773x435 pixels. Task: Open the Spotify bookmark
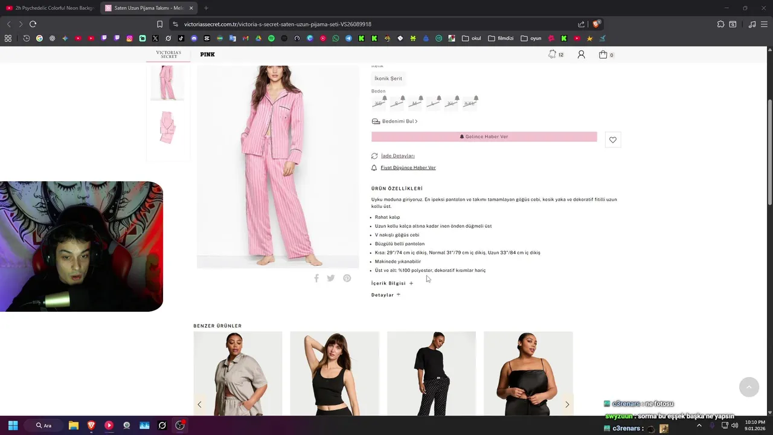271,38
